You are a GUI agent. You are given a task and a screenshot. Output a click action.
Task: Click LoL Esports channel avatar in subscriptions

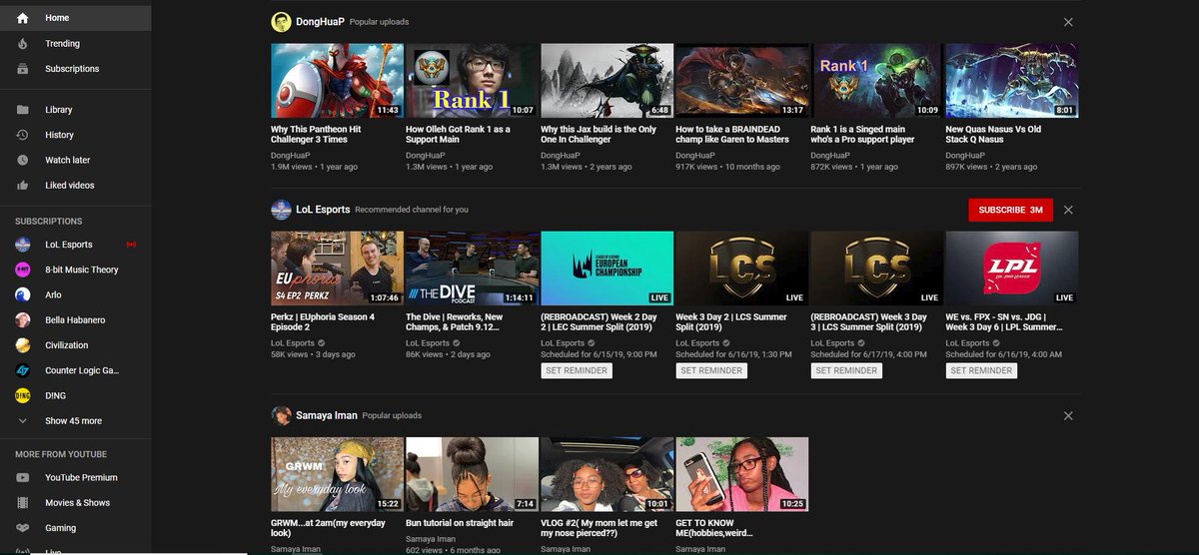(x=23, y=245)
